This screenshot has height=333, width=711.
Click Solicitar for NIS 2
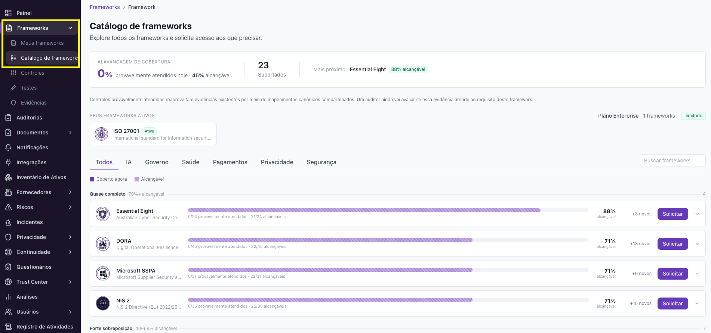(x=672, y=304)
